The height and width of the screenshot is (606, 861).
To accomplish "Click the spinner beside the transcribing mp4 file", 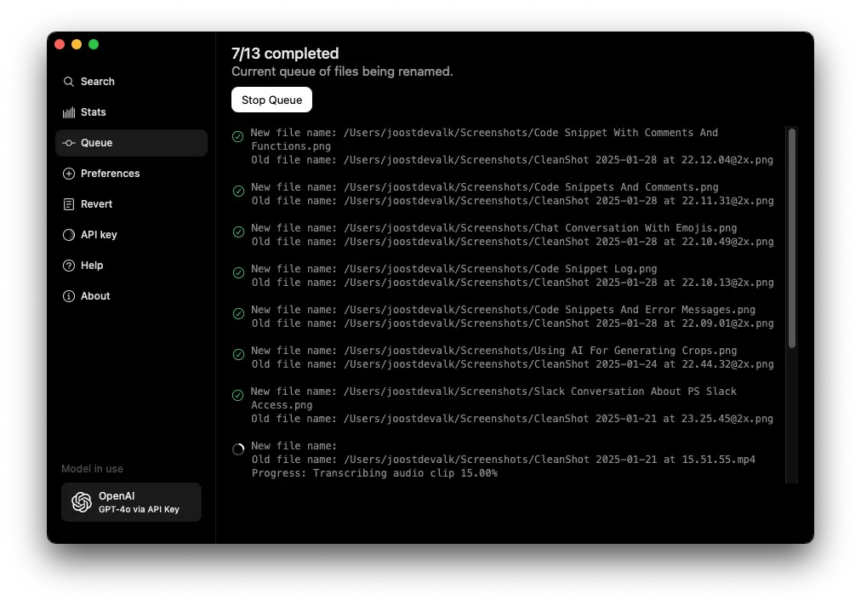I will [x=238, y=449].
